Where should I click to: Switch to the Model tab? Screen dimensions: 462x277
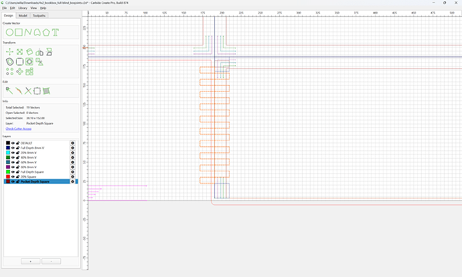pos(23,15)
